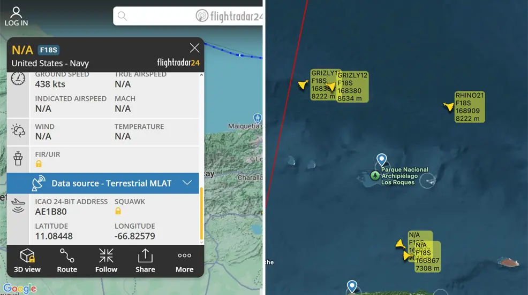Select the N/A F18S 166867 label
The image size is (528, 295).
[427, 257]
